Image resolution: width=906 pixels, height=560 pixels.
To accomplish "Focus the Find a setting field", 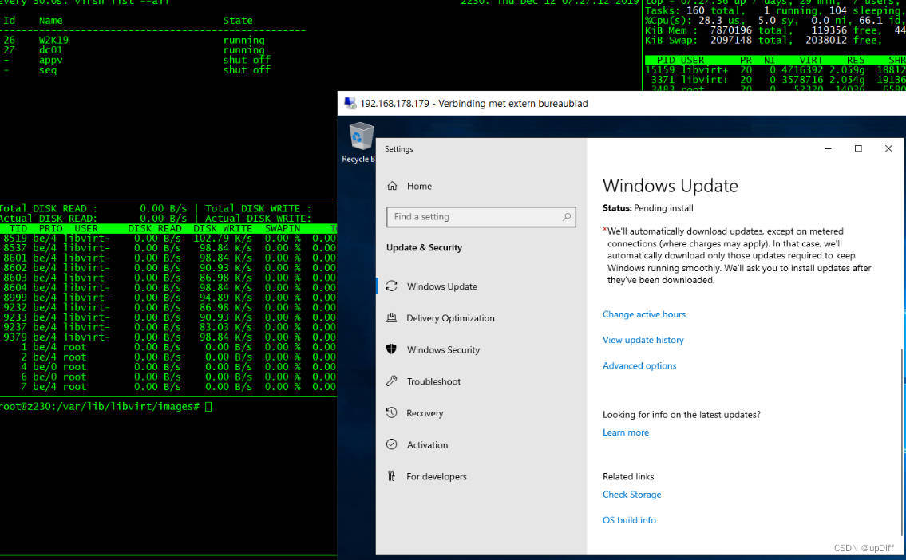I will click(481, 217).
